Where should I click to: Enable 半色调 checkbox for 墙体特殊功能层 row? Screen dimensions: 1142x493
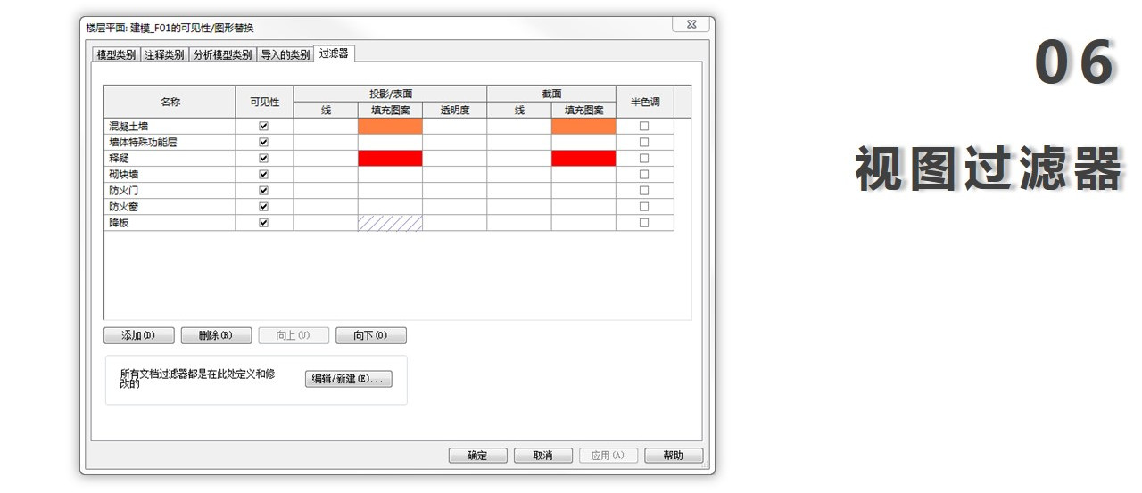[644, 142]
